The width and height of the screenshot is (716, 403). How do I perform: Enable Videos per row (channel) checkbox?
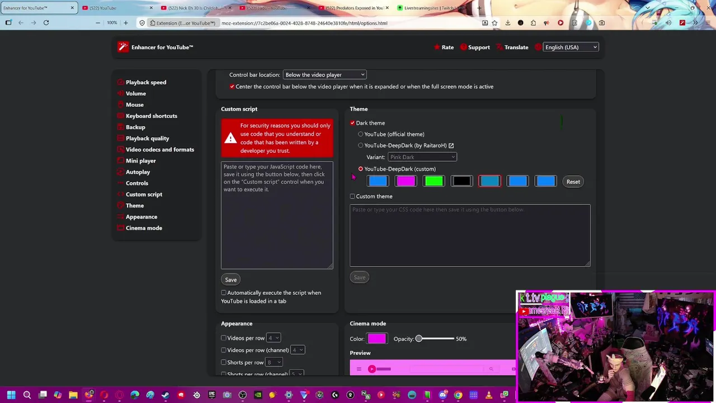click(x=224, y=350)
